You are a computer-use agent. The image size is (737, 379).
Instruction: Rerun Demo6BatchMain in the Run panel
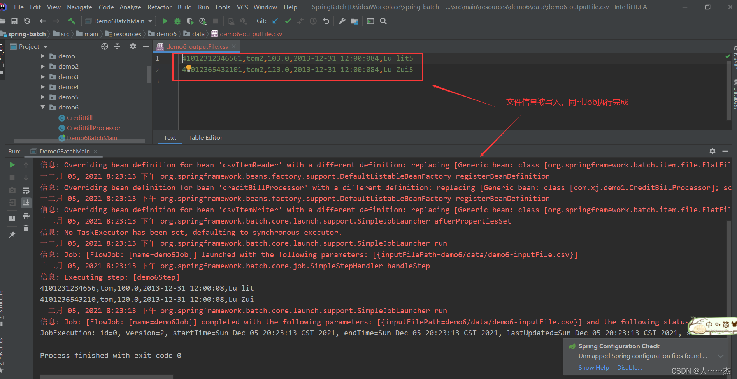[x=12, y=165]
